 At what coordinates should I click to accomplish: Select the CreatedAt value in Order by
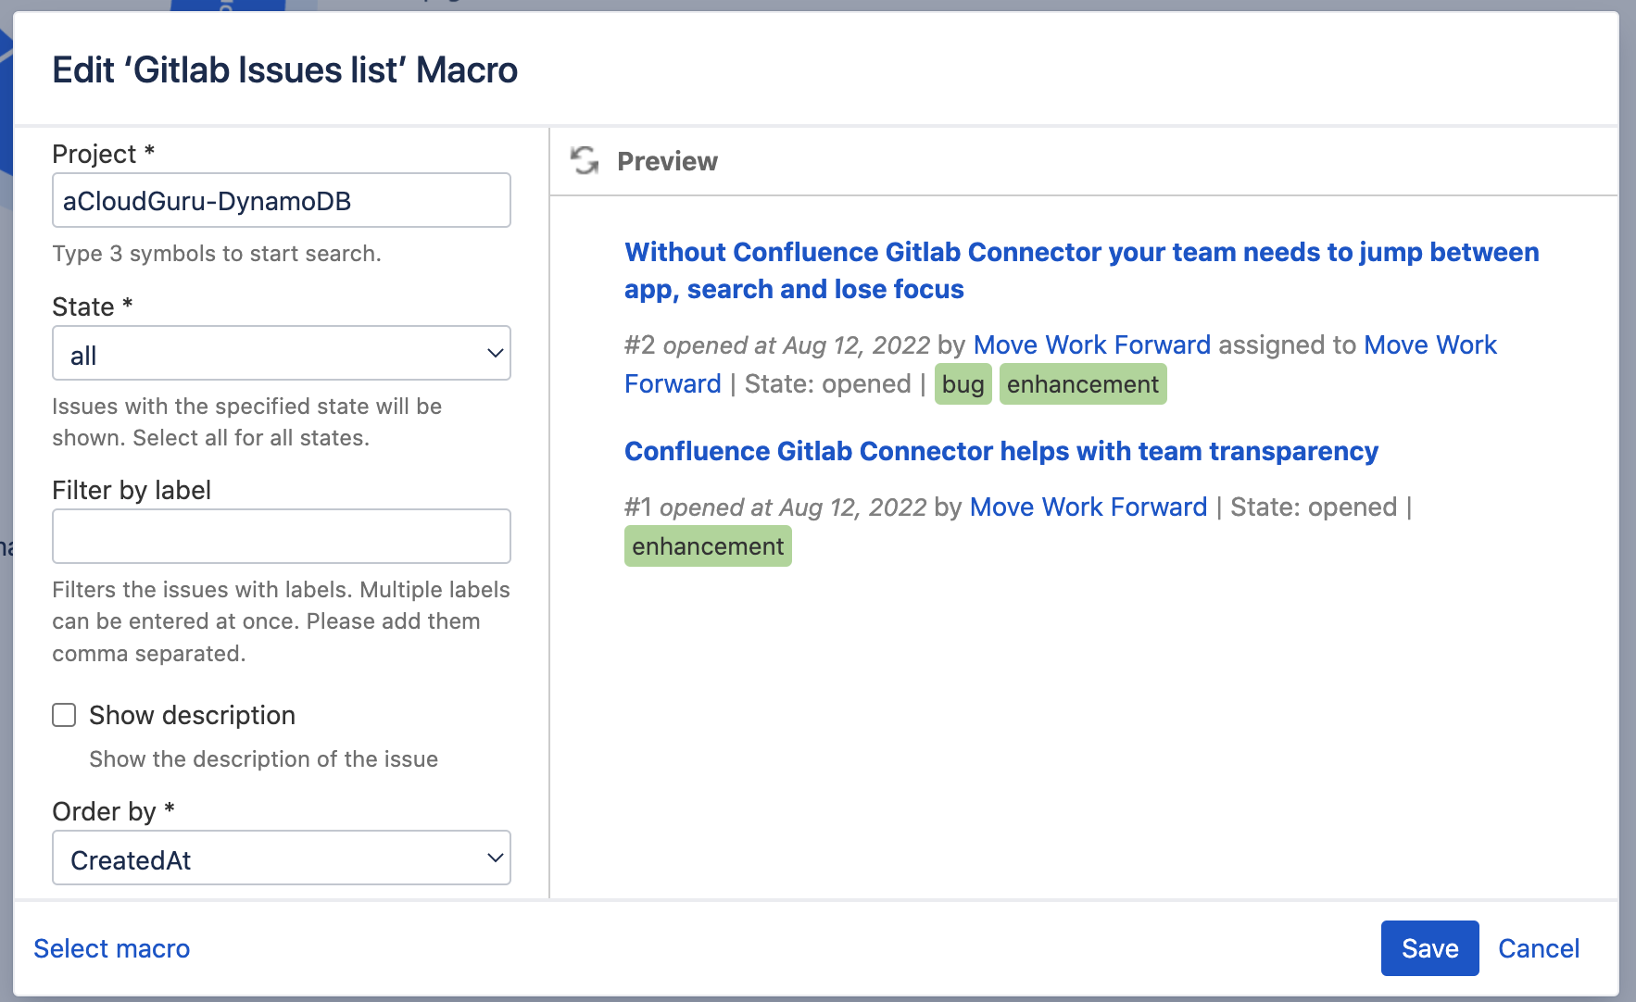(x=281, y=858)
